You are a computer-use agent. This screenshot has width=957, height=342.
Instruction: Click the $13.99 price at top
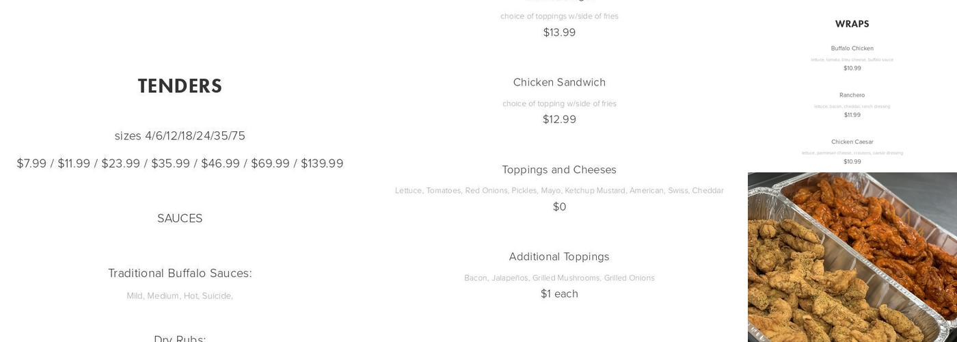[559, 32]
